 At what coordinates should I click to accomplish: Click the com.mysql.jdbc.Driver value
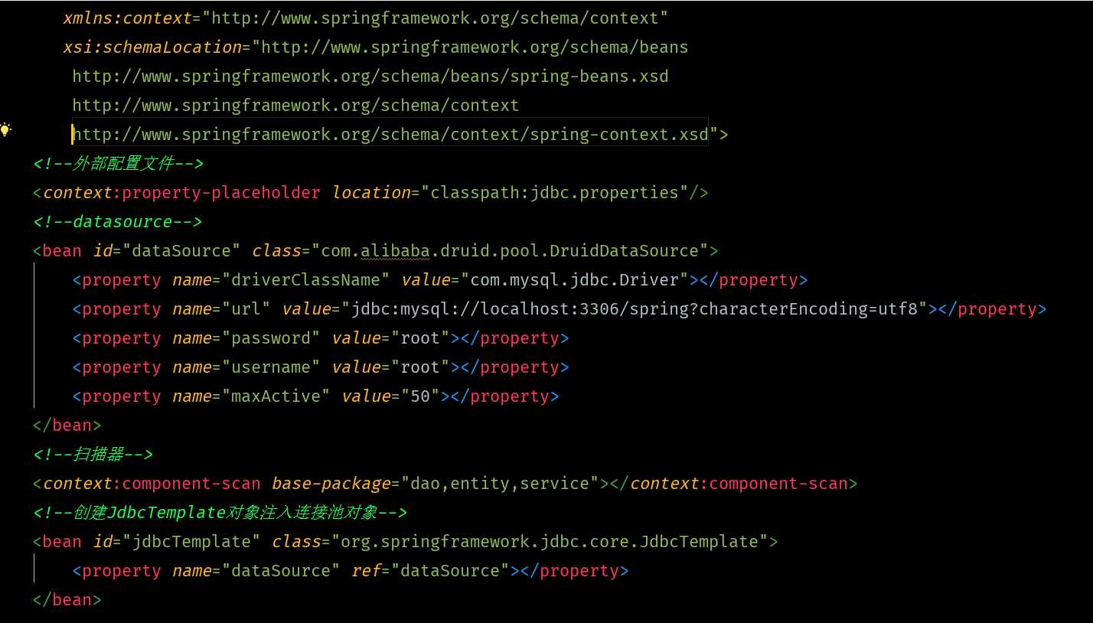pyautogui.click(x=575, y=279)
